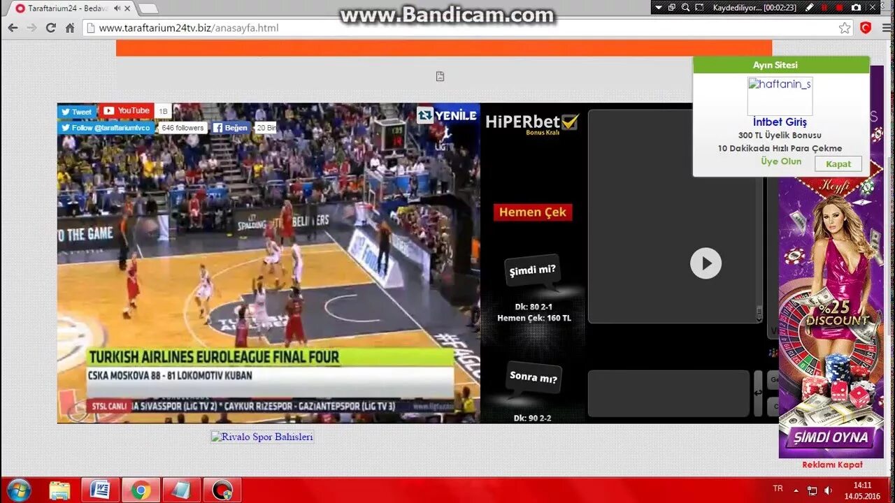This screenshot has width=895, height=503.
Task: Click the Şimdi mi? speech bubble
Action: pyautogui.click(x=532, y=271)
